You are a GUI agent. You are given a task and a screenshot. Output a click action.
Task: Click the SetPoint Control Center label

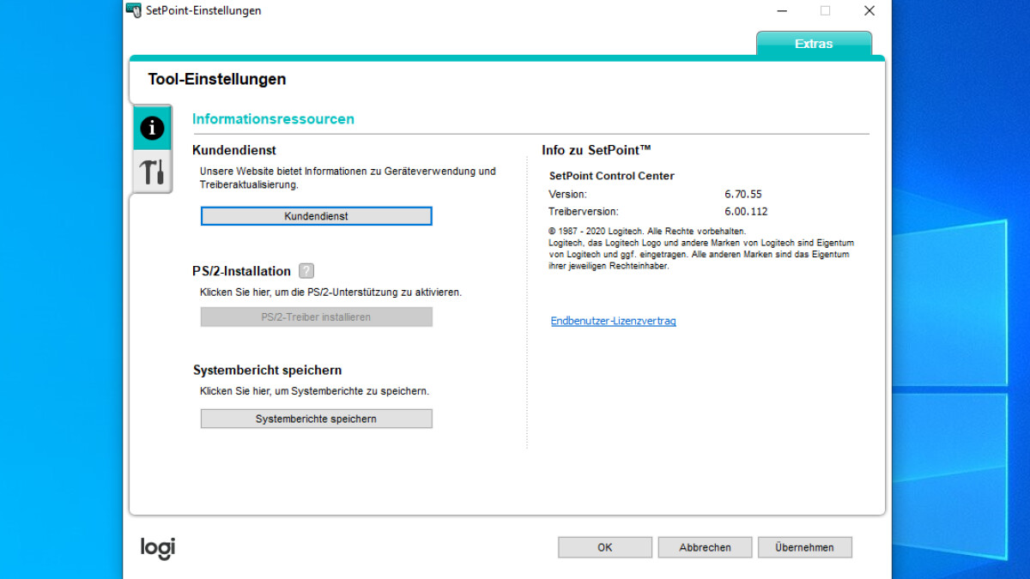[x=611, y=176]
